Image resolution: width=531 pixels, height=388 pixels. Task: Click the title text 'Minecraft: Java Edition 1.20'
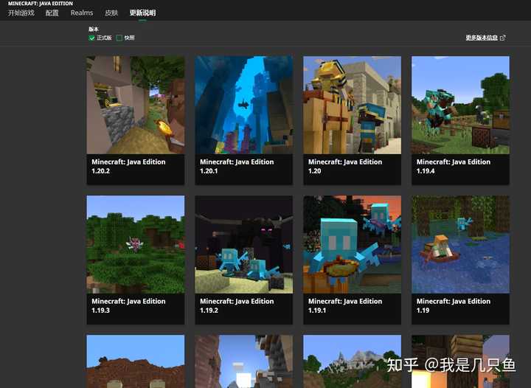tap(345, 166)
